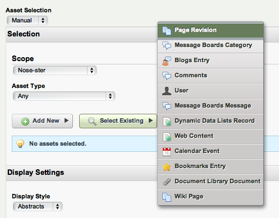Choose Web Content from the menu
This screenshot has height=218, width=279.
click(211, 136)
